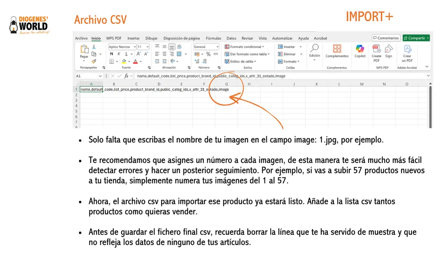Image resolution: width=447 pixels, height=268 pixels.
Task: Open the Fórmulas ribbon tab
Action: (x=213, y=38)
